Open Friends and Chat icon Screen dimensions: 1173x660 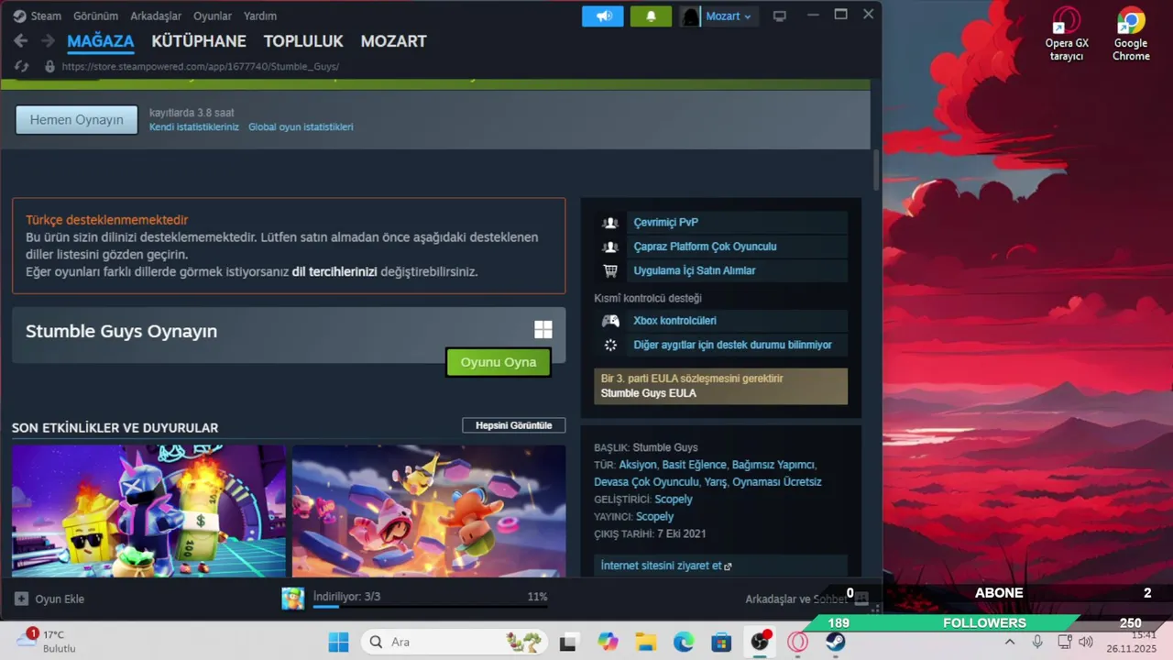(x=861, y=599)
